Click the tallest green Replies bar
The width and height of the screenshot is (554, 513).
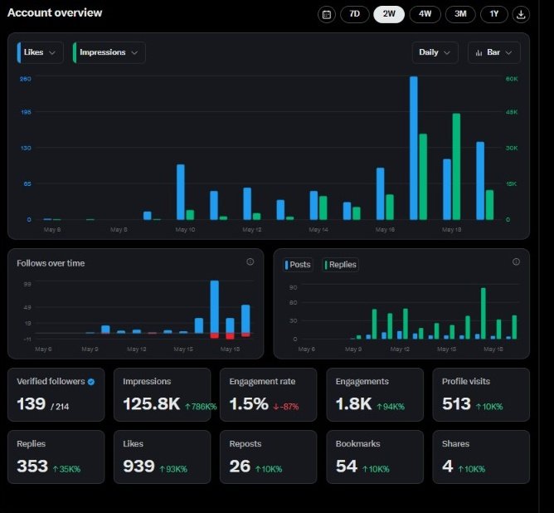484,314
